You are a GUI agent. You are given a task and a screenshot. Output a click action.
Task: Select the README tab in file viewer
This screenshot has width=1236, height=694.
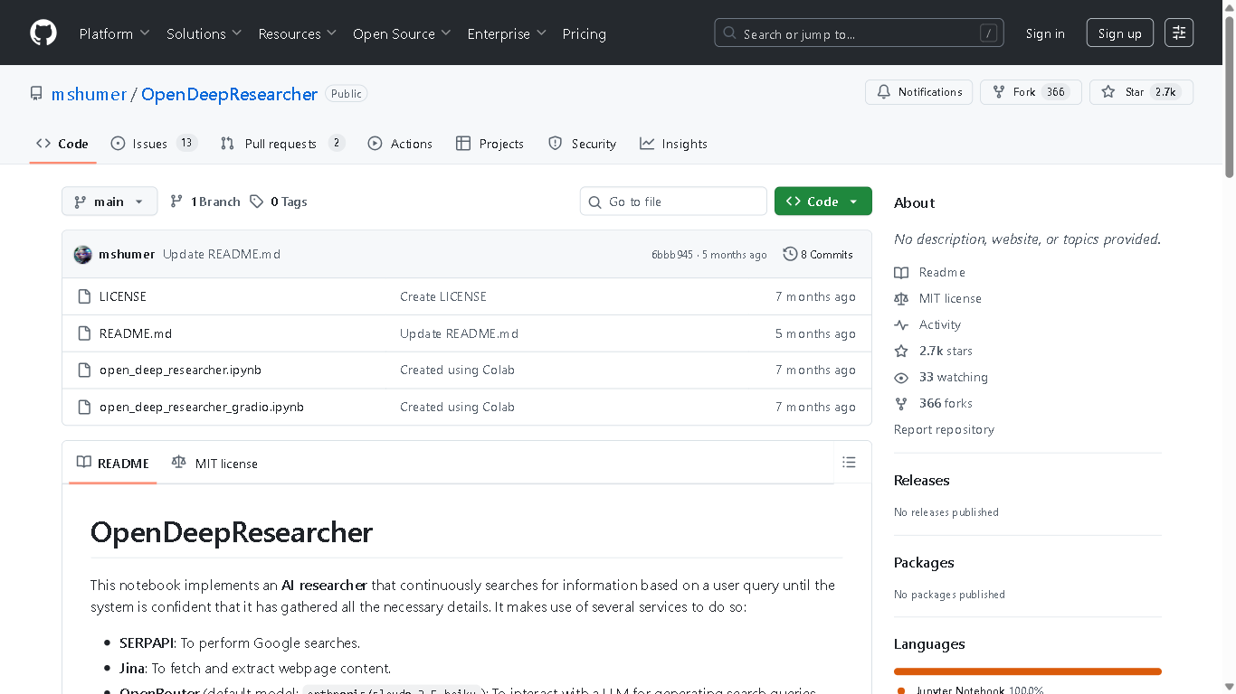[113, 463]
